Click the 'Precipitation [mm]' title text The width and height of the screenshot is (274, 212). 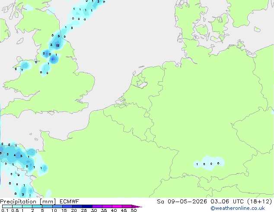pyautogui.click(x=28, y=202)
